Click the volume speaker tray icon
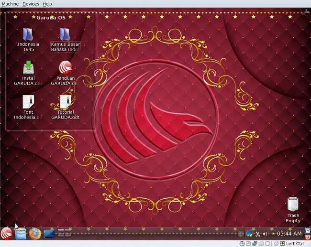 [265, 234]
